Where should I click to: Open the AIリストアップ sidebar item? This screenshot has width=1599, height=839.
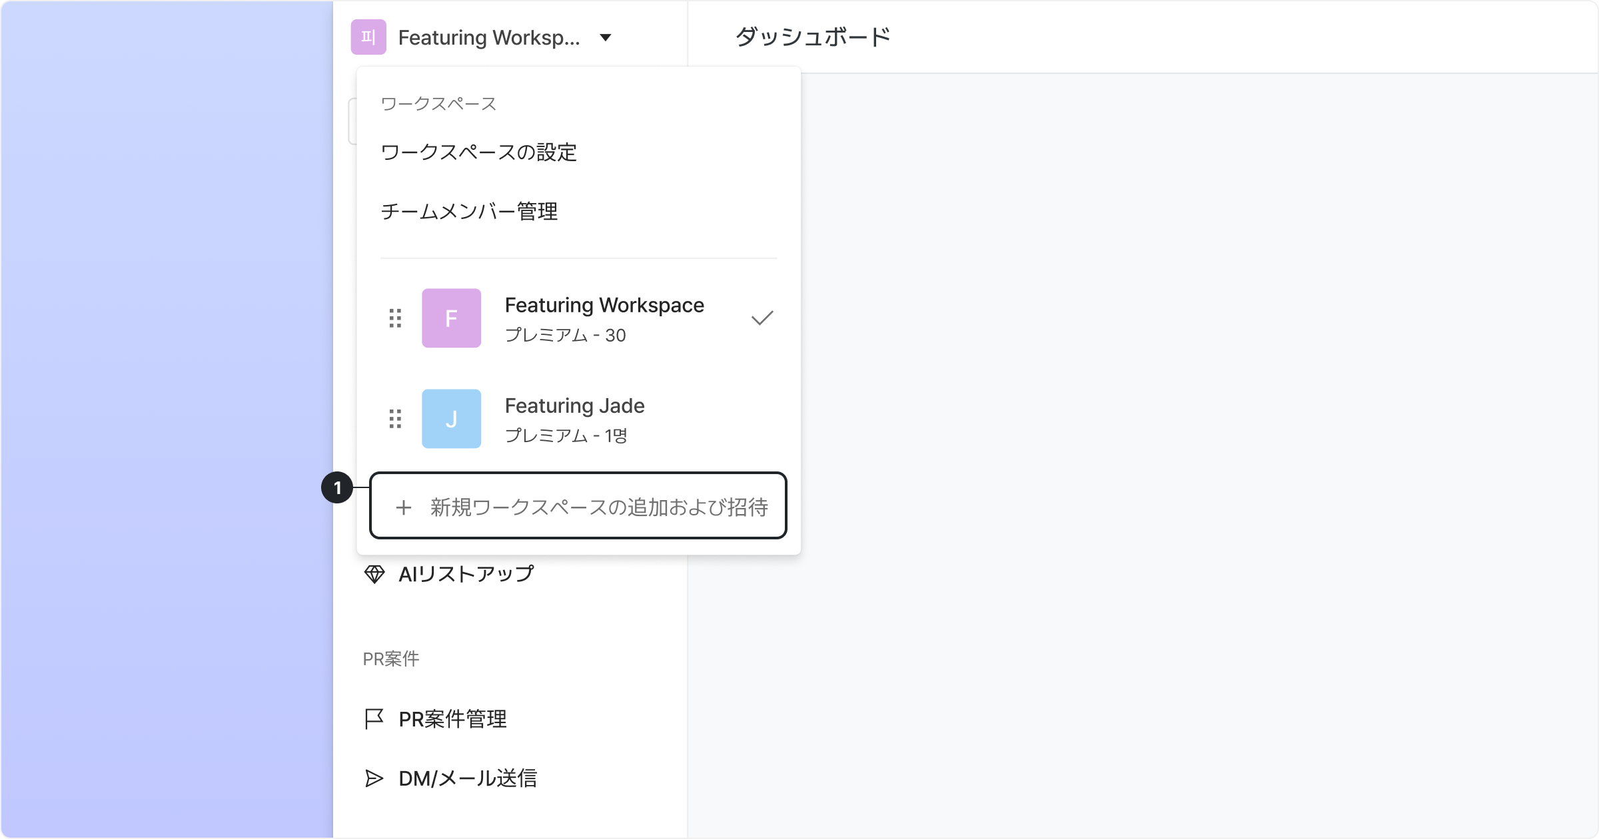pos(466,574)
